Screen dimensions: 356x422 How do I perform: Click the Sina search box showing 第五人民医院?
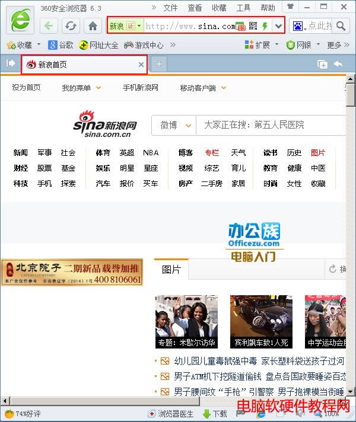[271, 125]
